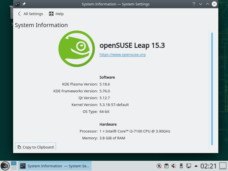This screenshot has width=228, height=171.
Task: Click the vertical scrollbar of the info page
Action: pyautogui.click(x=212, y=89)
